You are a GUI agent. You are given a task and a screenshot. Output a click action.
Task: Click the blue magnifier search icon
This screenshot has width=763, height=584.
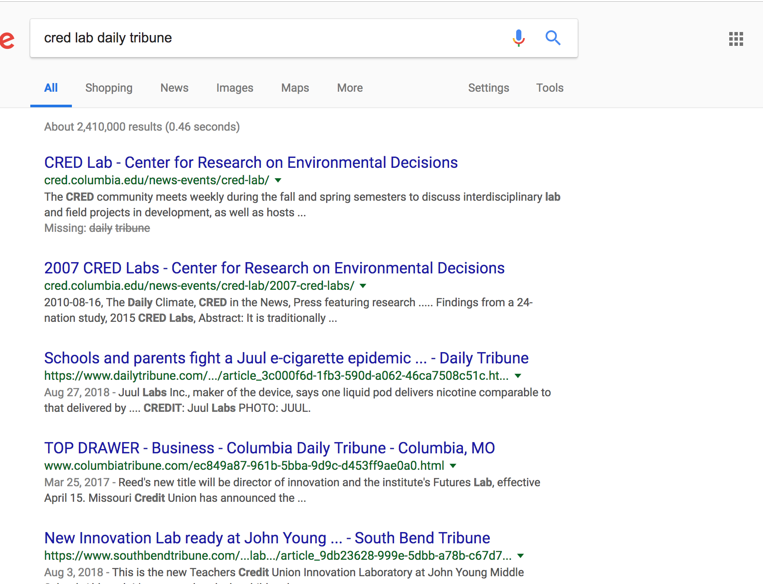[553, 38]
